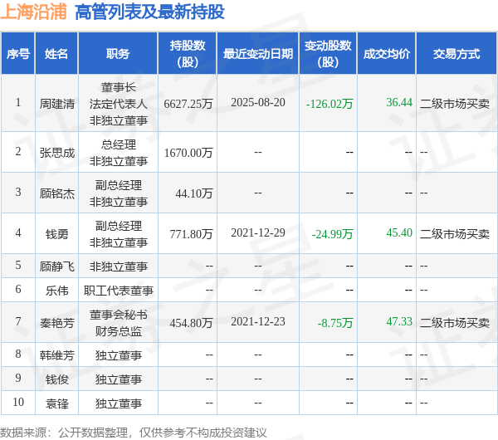This screenshot has width=498, height=440.
Task: Select the 序号 column header
Action: [18, 54]
